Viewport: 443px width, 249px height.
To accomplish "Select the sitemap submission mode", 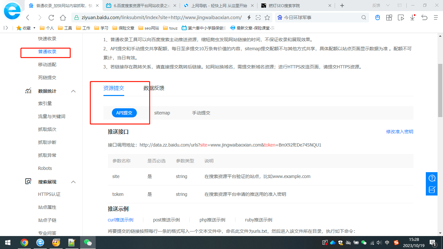I will coord(162,113).
